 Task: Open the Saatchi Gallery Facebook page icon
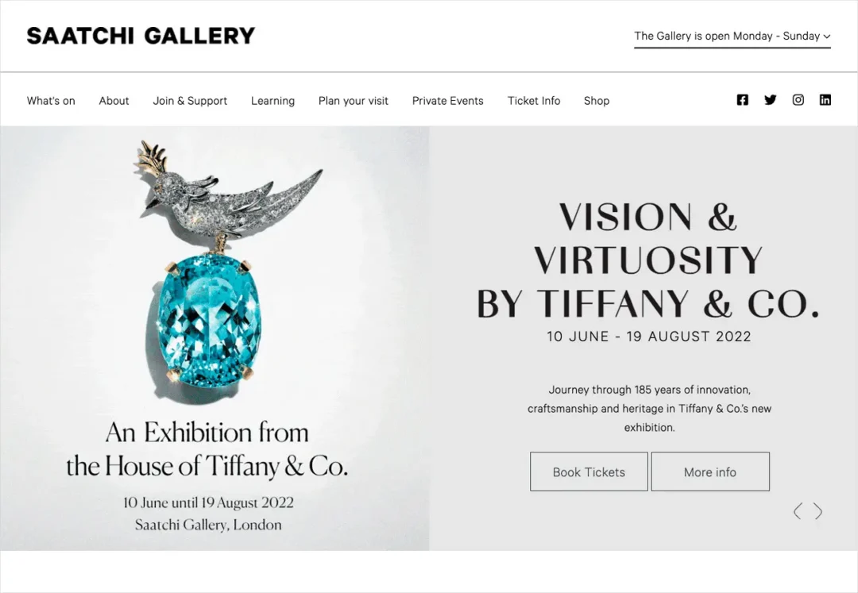(x=742, y=100)
